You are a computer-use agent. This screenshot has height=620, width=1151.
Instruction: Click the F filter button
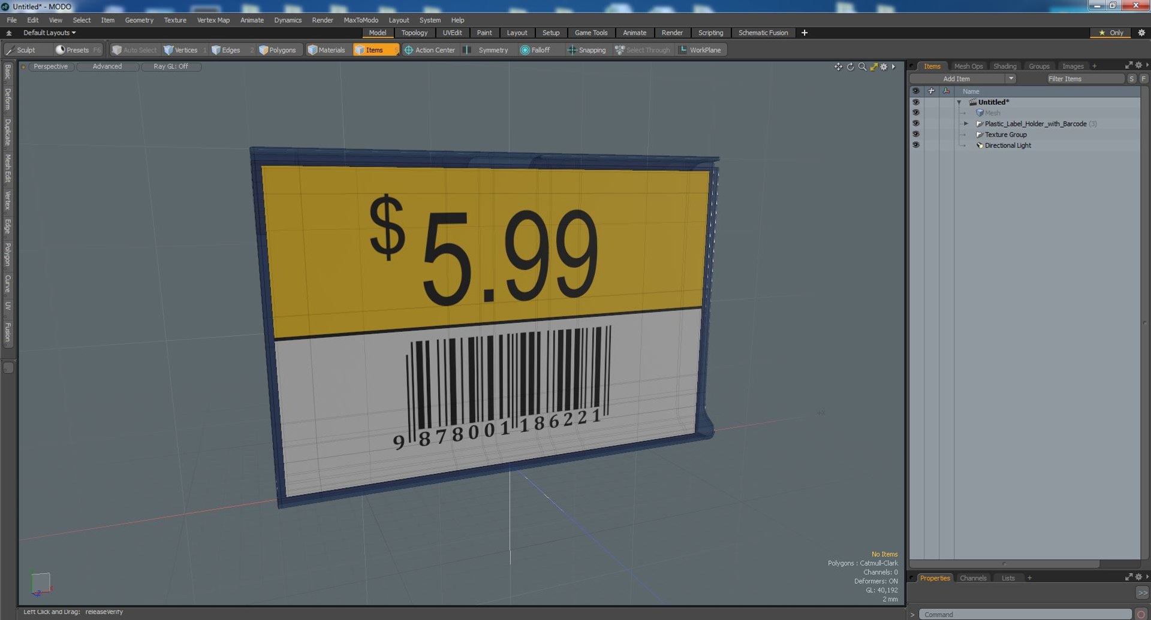(x=1143, y=78)
